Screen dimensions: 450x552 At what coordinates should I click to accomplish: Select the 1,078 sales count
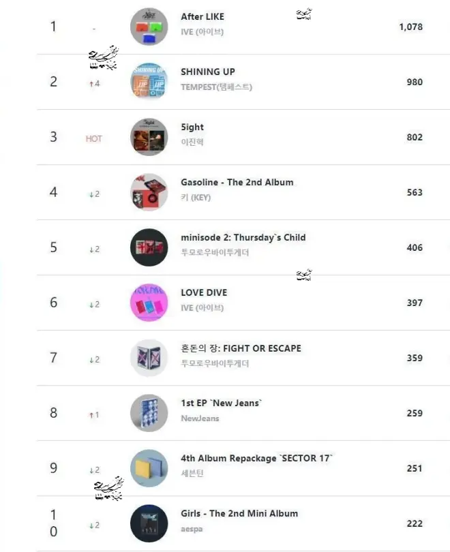click(x=410, y=27)
